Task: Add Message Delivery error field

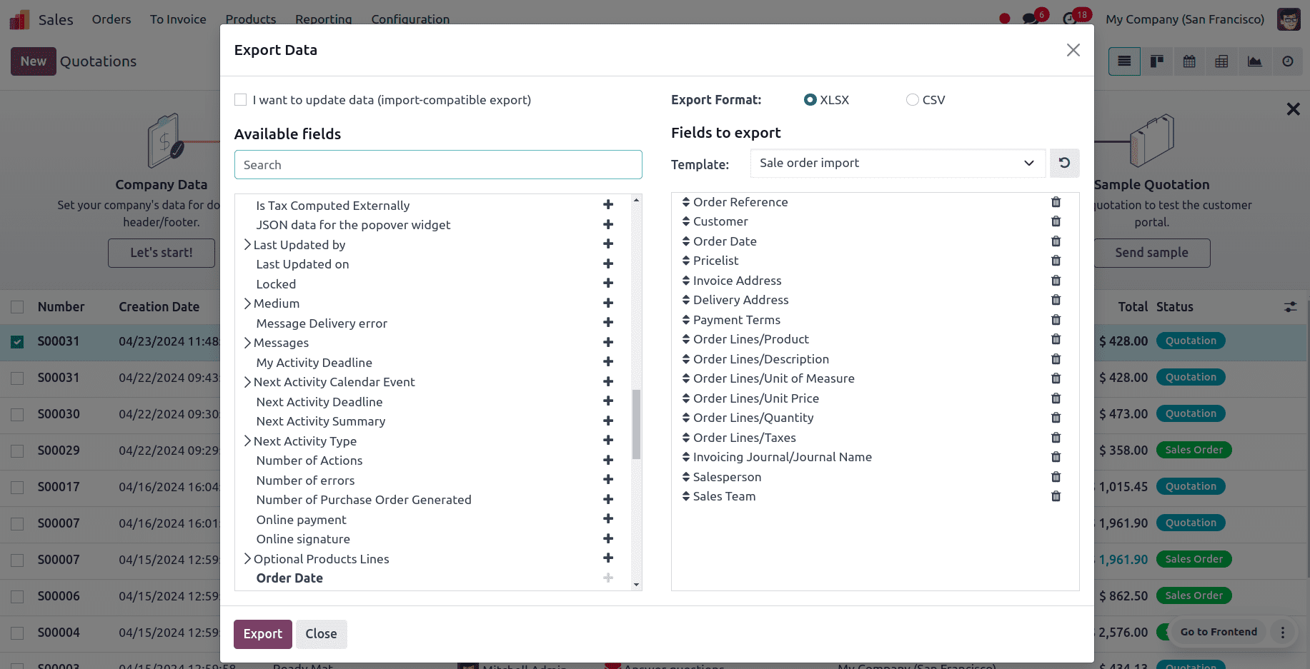Action: tap(608, 323)
